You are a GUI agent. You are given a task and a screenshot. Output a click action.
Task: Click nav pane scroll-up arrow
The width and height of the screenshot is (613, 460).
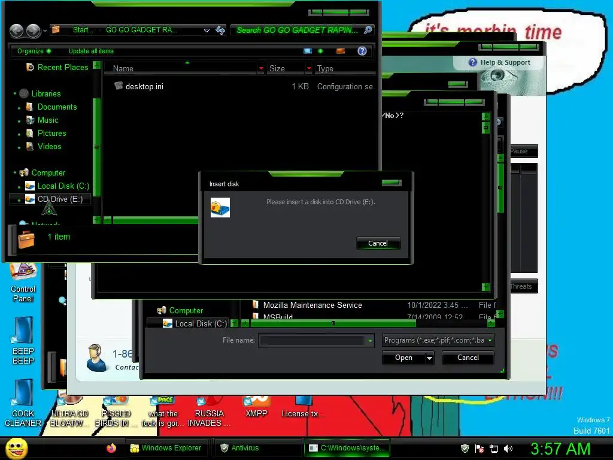96,65
